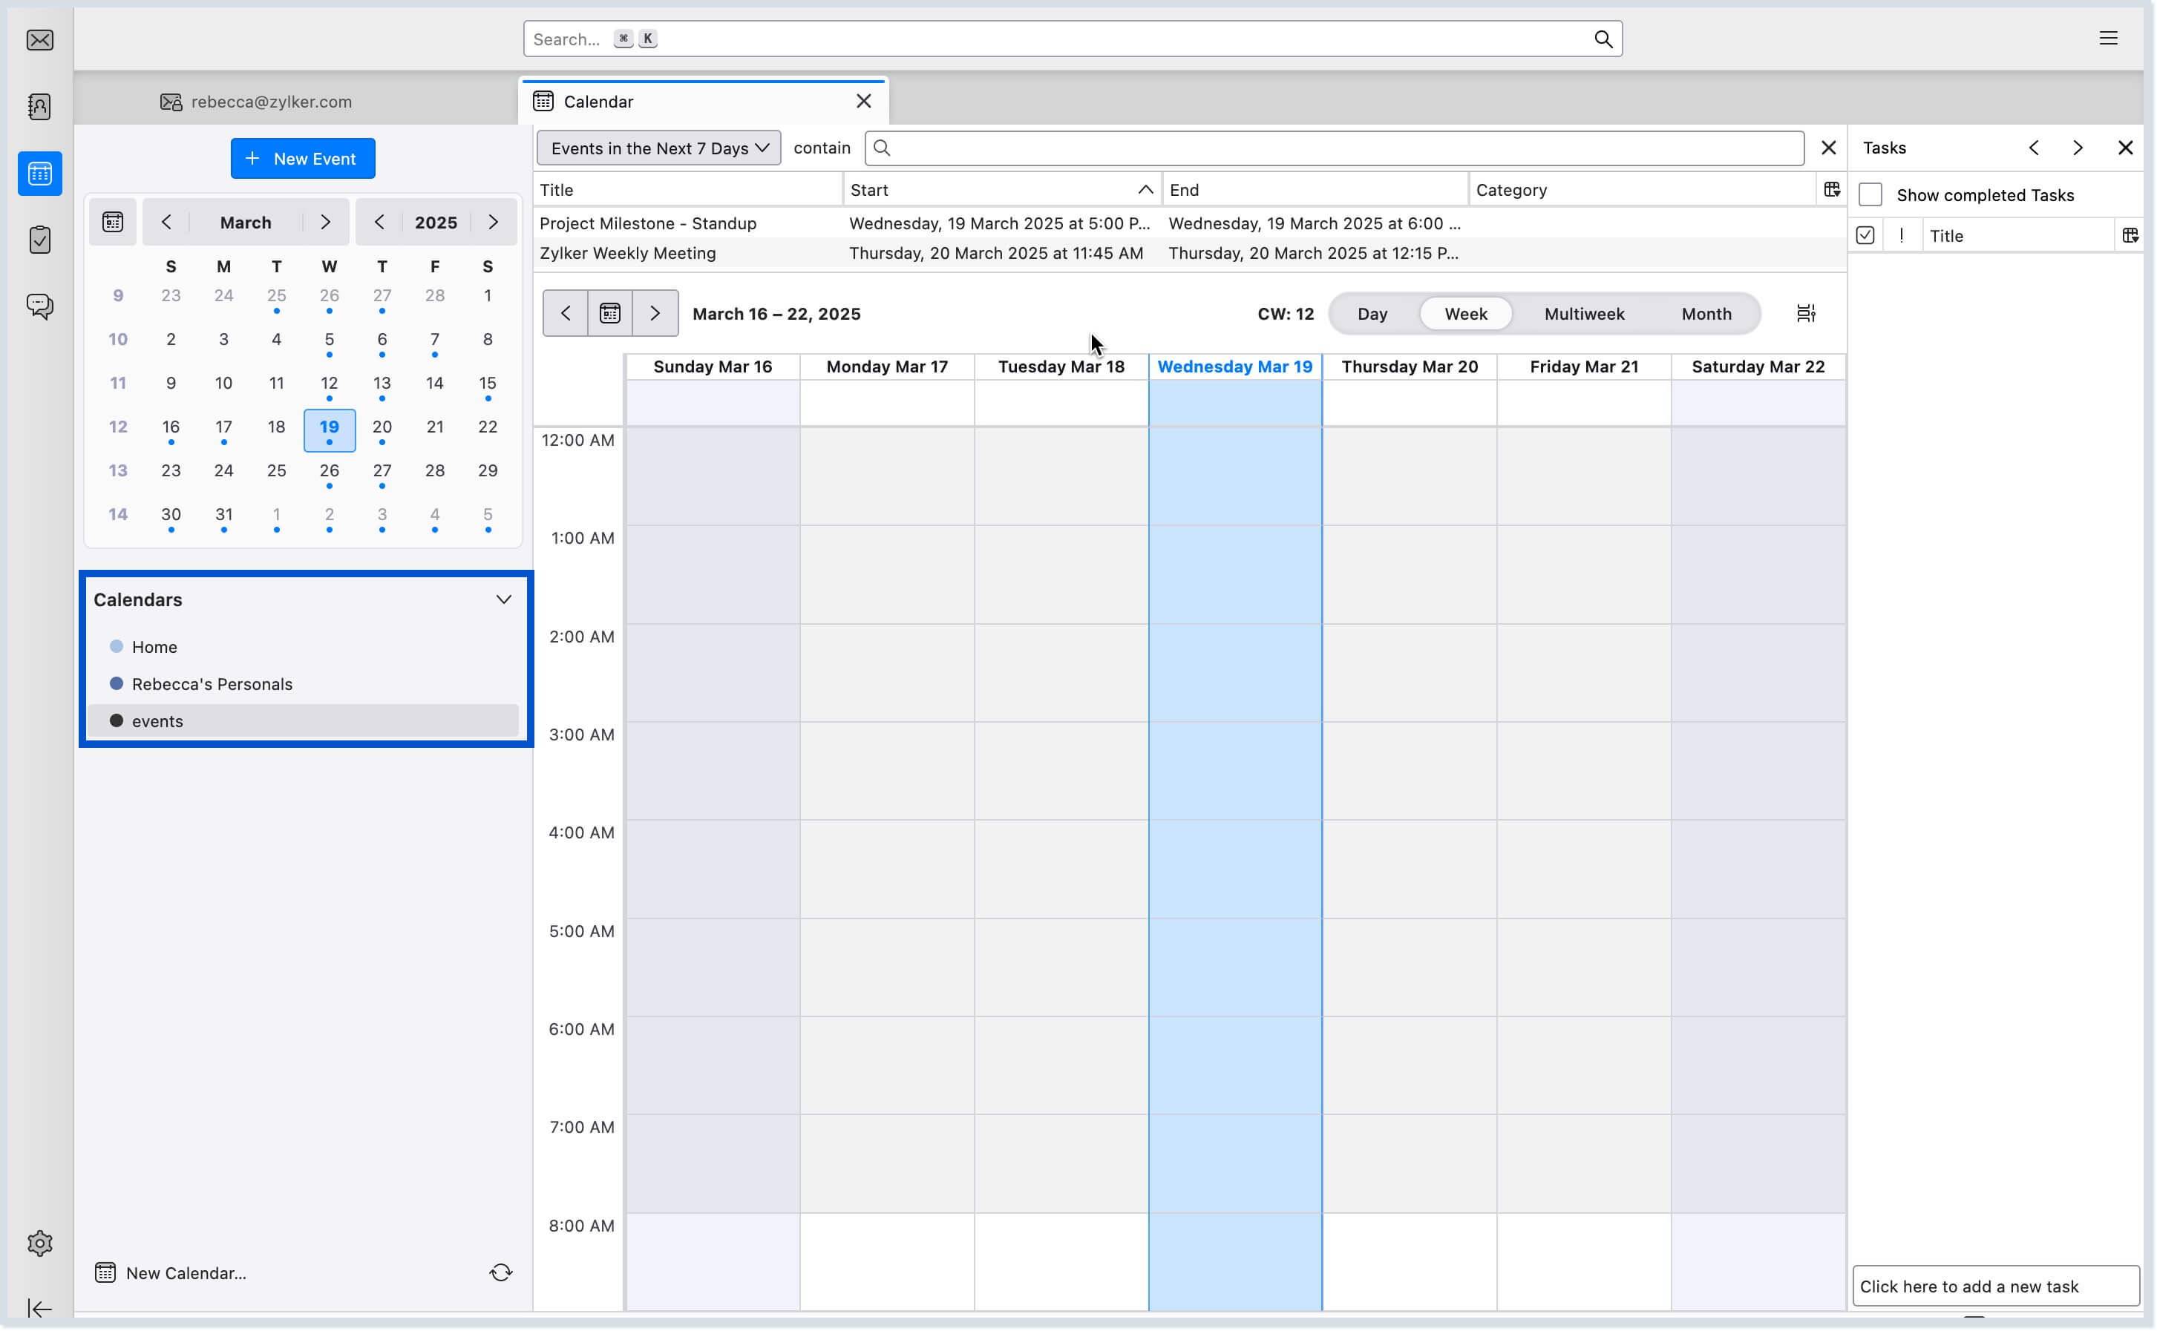Switch to the Tasks app in sidebar
Screen dimensions: 2157x1331
[x=39, y=240]
